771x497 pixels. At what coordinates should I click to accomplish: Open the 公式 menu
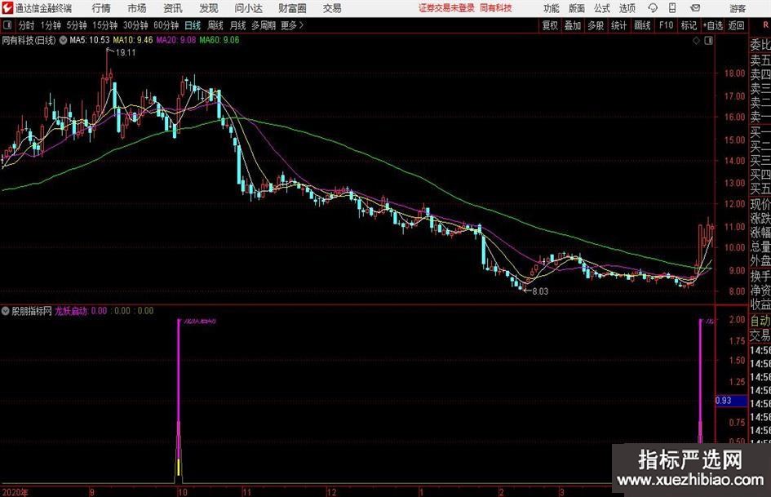[602, 8]
